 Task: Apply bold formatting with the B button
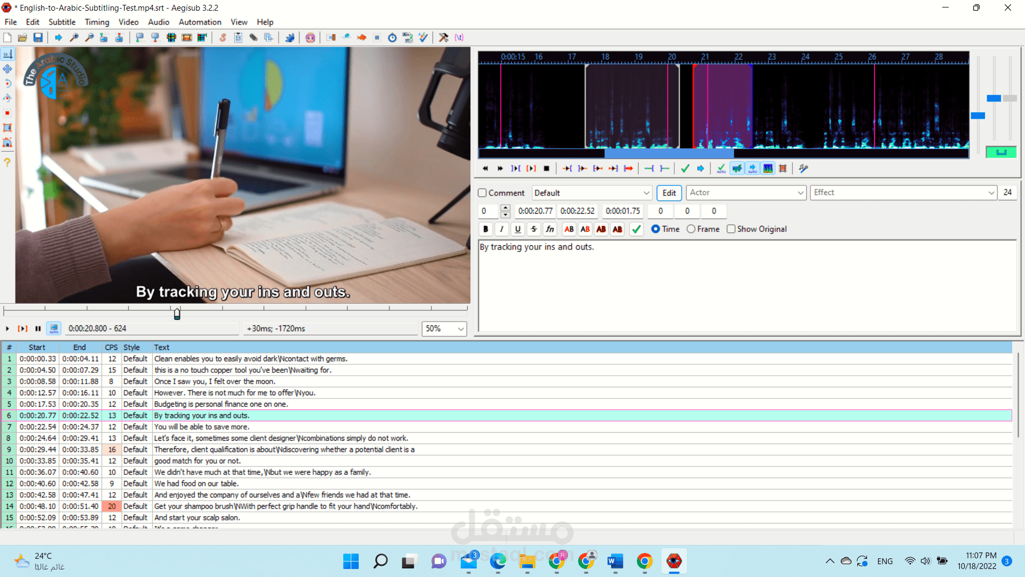coord(485,229)
